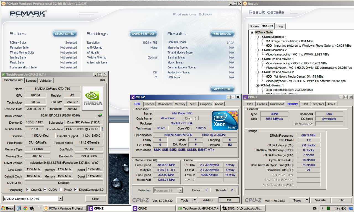
Task: Collapse PCMark TV and Movies 2 node
Action: [x=257, y=72]
